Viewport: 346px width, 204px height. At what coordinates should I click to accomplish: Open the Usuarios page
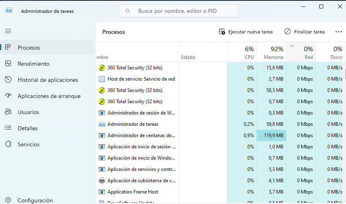pos(47,112)
